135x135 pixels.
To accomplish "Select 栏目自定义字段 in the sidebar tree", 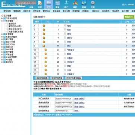I will coord(15,29).
